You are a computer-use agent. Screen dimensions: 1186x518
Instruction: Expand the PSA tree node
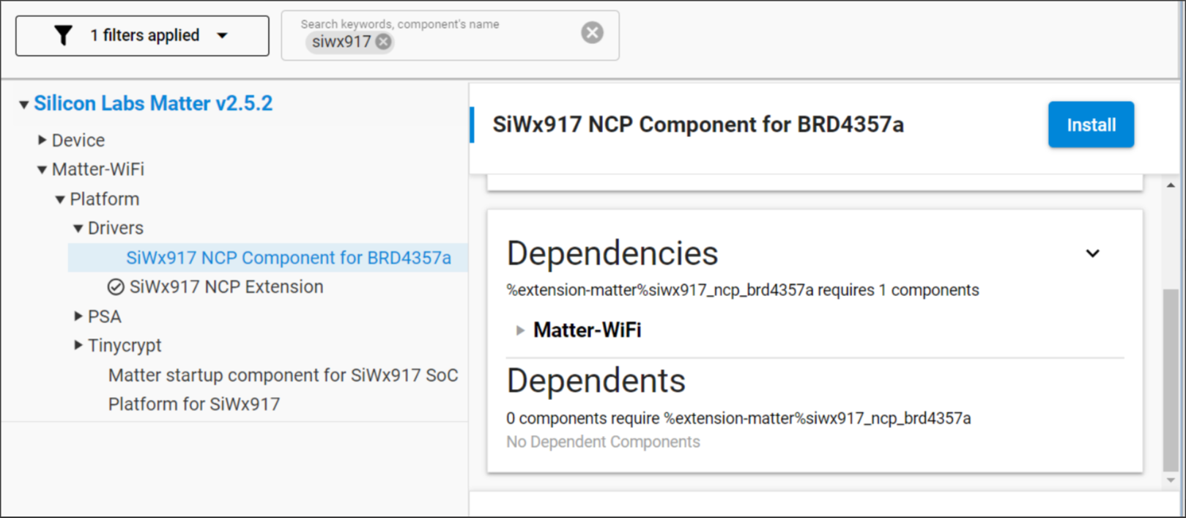[78, 317]
